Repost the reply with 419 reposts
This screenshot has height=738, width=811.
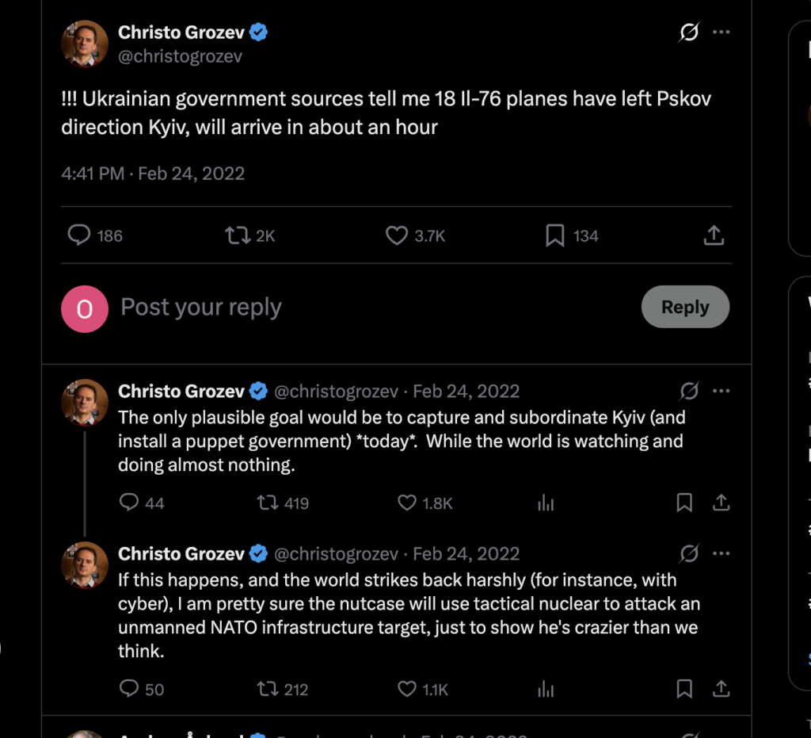point(268,503)
